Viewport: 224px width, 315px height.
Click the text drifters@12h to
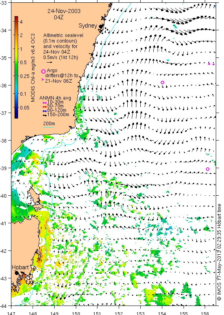point(62,76)
